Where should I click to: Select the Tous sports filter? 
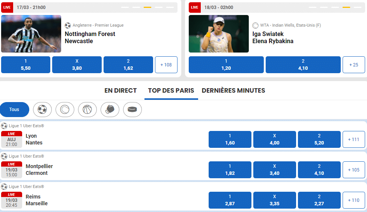click(x=14, y=110)
